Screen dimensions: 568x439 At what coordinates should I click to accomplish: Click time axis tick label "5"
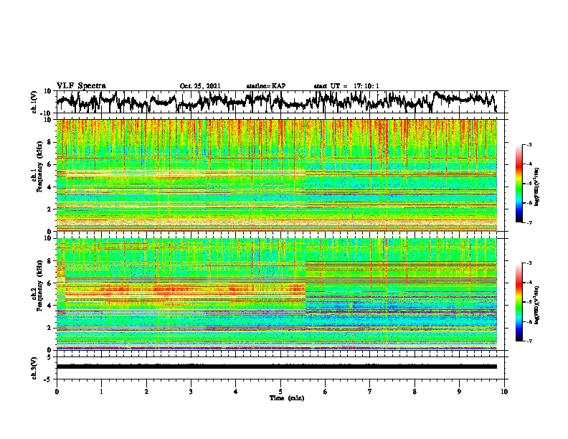pyautogui.click(x=280, y=392)
